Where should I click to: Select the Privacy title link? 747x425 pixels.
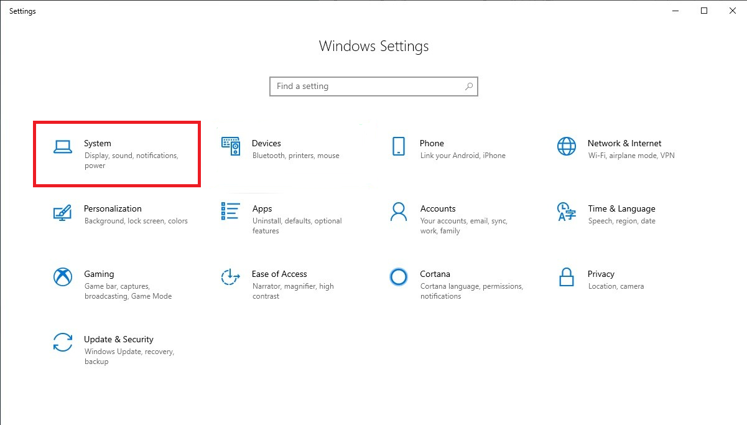(x=601, y=274)
